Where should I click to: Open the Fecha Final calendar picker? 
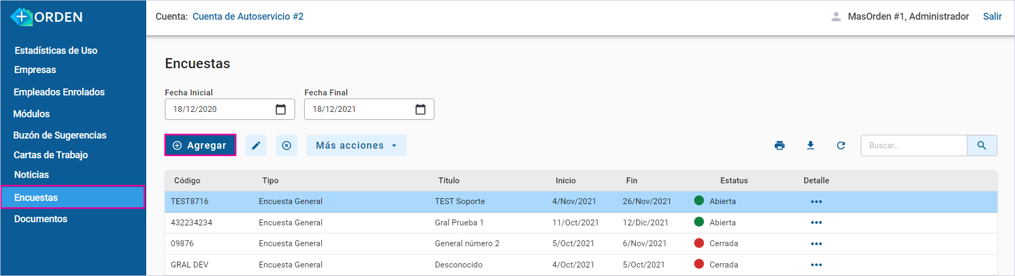click(421, 109)
